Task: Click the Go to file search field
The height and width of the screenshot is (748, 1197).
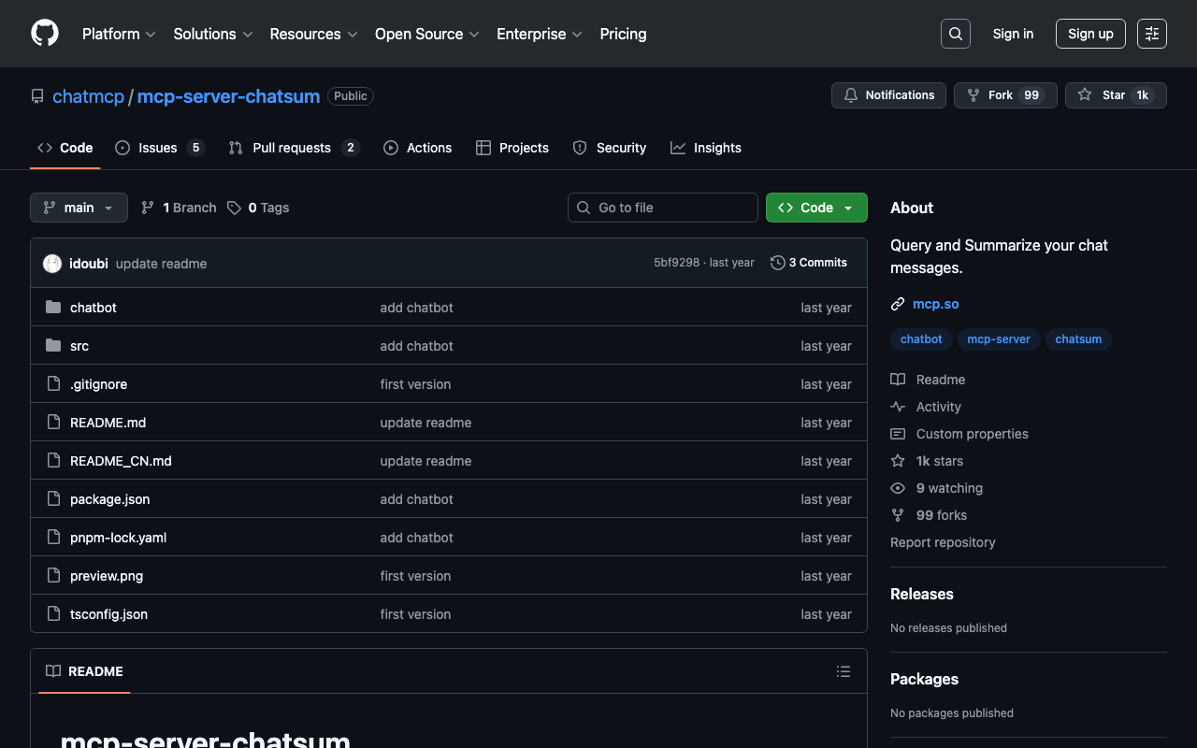Action: pyautogui.click(x=663, y=208)
